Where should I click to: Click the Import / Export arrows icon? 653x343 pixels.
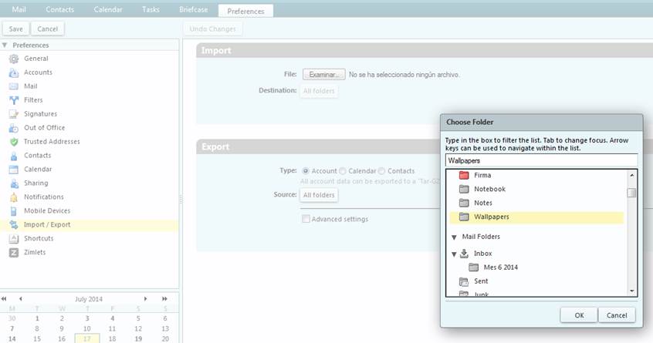(x=14, y=225)
